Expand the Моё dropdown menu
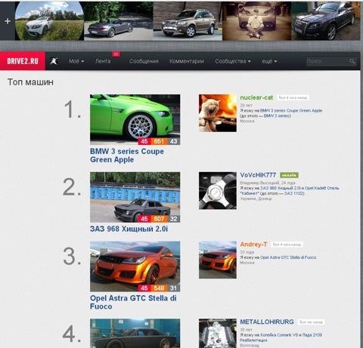The width and height of the screenshot is (363, 348). point(76,61)
